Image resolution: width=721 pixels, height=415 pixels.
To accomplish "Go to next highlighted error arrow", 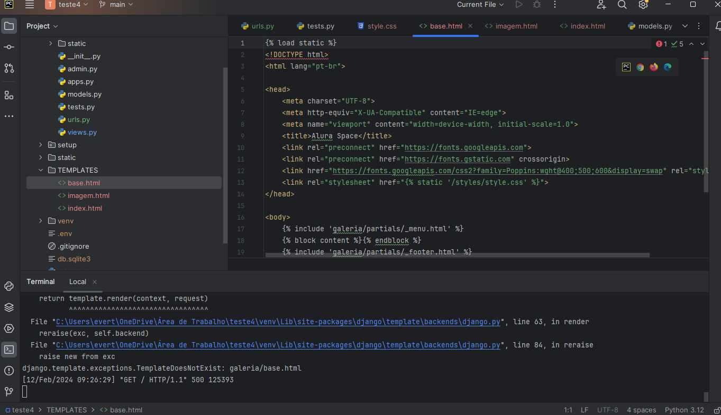I will 702,44.
